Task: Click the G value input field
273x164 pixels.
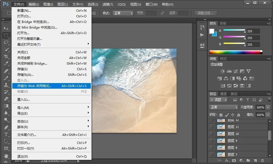Action: pyautogui.click(x=253, y=38)
